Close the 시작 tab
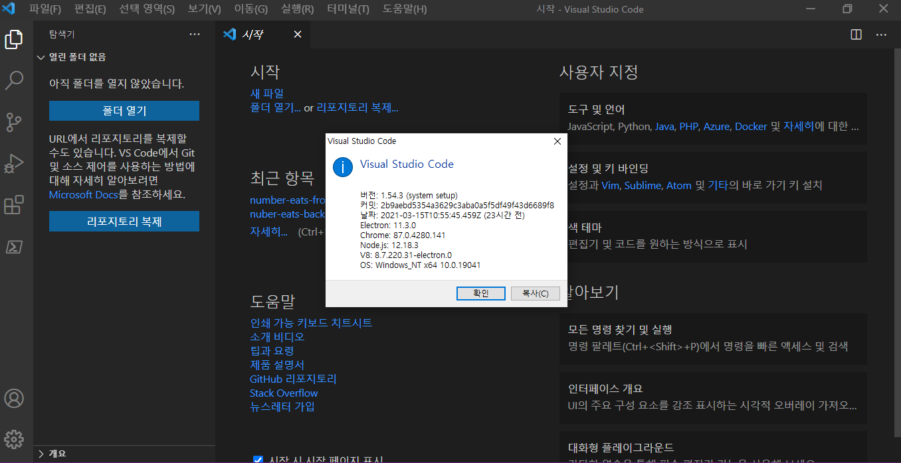Screen dimensions: 901x463 coord(297,34)
